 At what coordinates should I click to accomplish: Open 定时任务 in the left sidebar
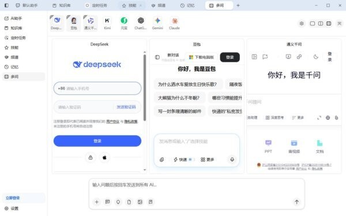[x=24, y=37]
